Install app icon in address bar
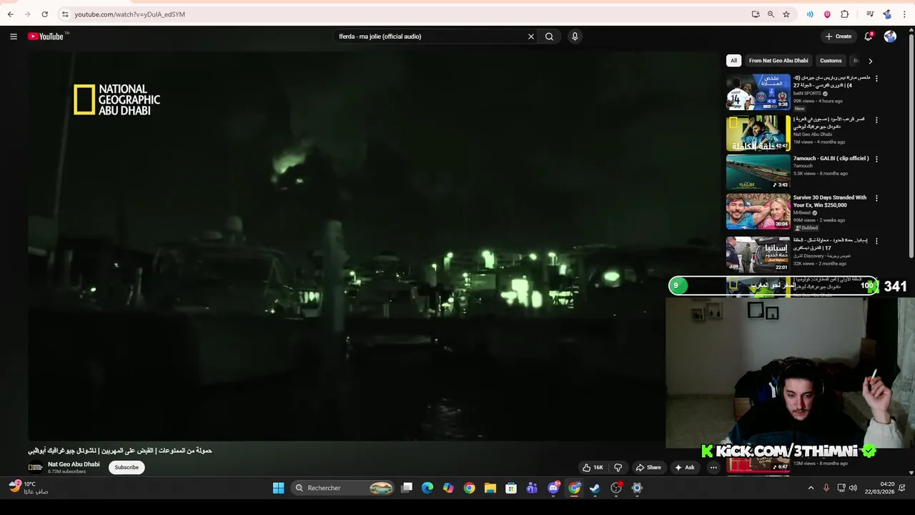The width and height of the screenshot is (915, 515). point(756,14)
